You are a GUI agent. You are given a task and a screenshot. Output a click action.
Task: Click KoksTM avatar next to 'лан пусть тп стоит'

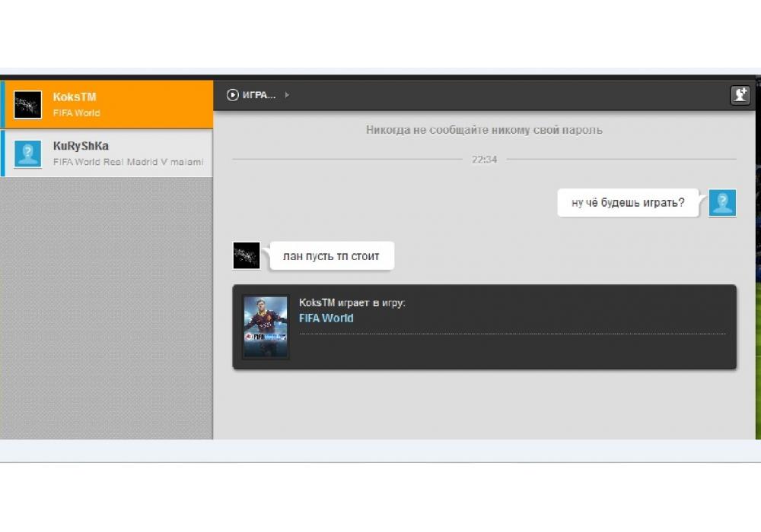coord(247,256)
